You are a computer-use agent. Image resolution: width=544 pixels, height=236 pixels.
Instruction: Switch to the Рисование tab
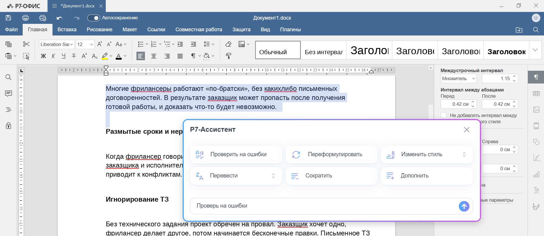[100, 30]
